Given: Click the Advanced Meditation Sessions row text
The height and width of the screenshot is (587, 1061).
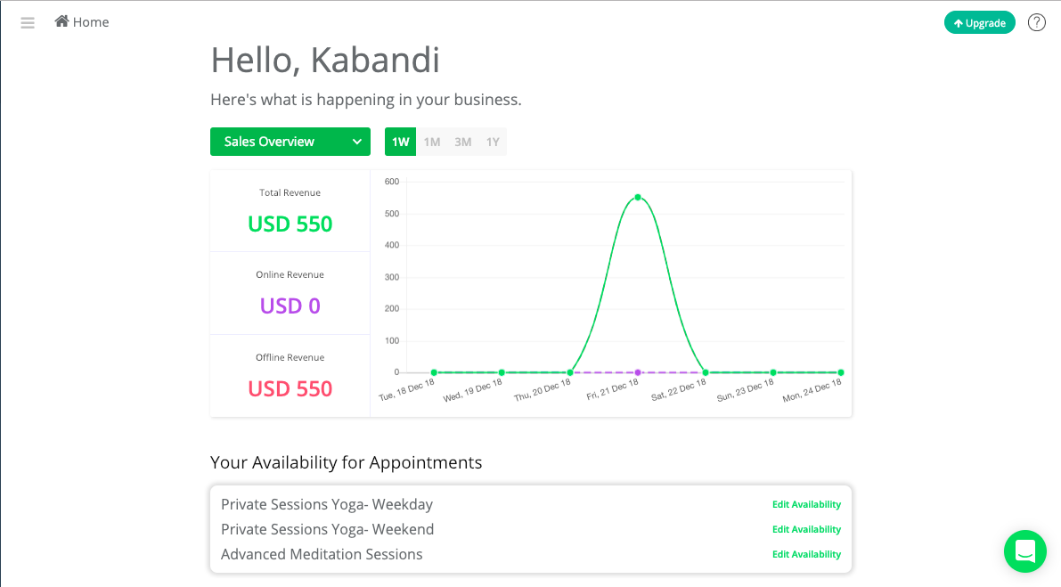Looking at the screenshot, I should click(322, 555).
